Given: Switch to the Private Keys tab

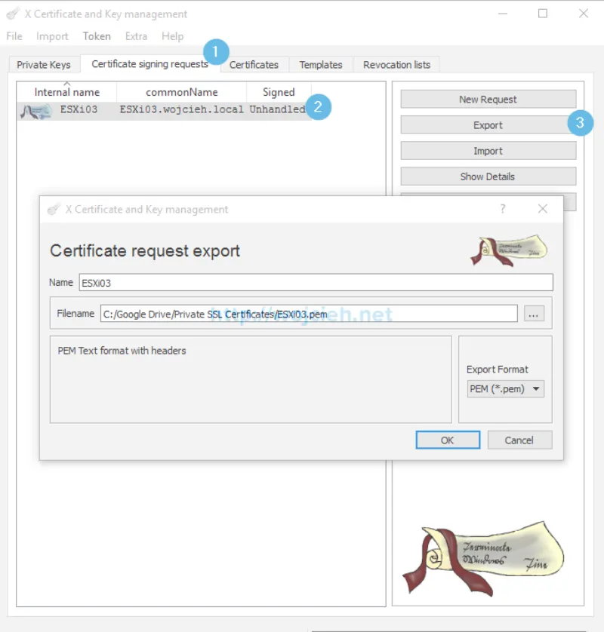Looking at the screenshot, I should (43, 64).
